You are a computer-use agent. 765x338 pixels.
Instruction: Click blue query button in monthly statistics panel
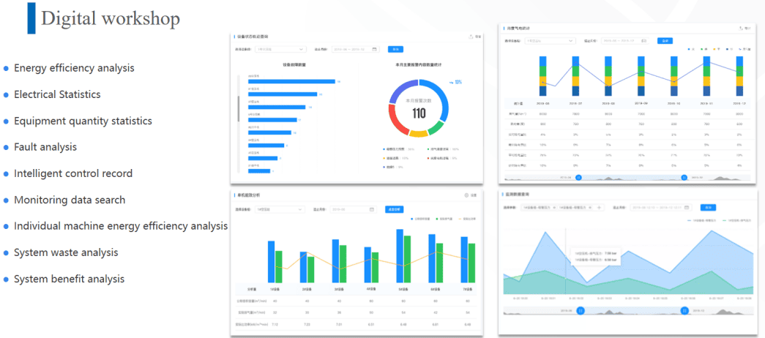665,41
